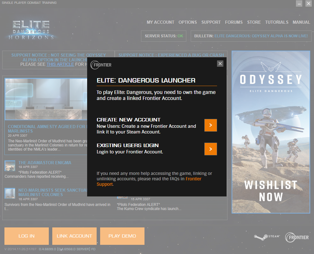
Task: Open the Tutorials menu item
Action: pos(277,22)
